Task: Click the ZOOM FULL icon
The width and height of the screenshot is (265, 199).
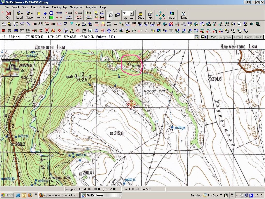Action: click(128, 24)
